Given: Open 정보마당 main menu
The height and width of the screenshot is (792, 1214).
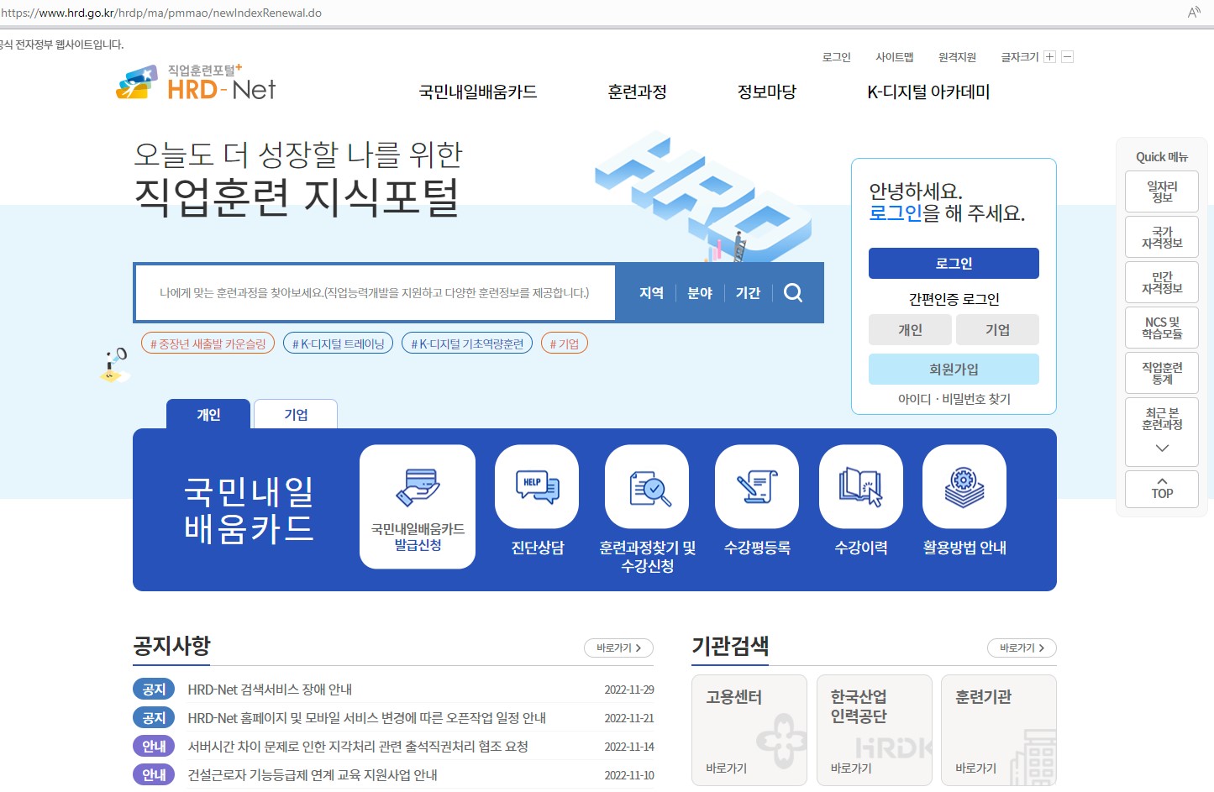Looking at the screenshot, I should coord(766,92).
